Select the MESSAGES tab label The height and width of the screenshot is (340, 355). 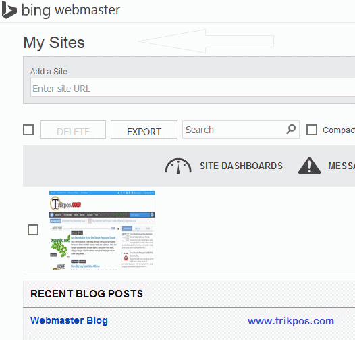click(x=342, y=166)
